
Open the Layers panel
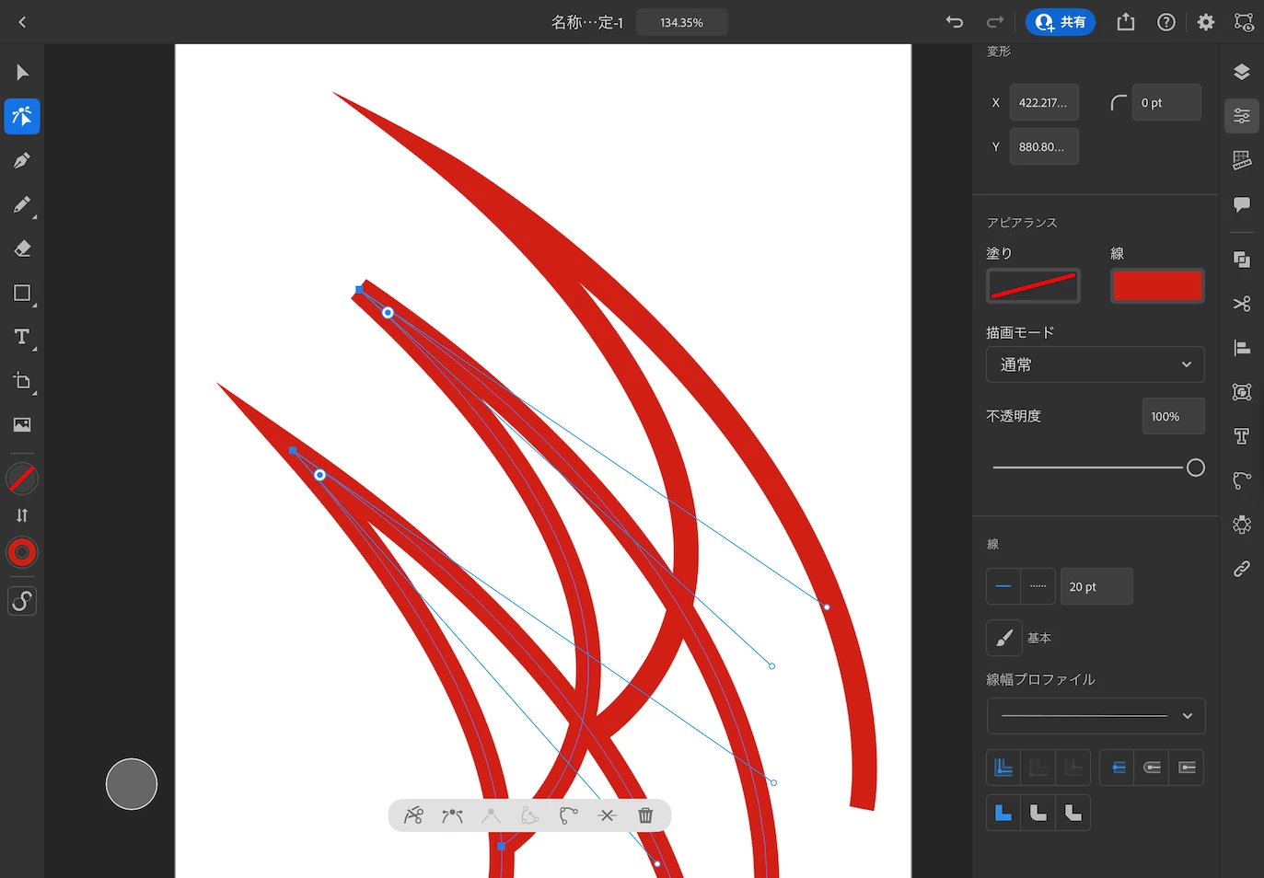click(1242, 72)
